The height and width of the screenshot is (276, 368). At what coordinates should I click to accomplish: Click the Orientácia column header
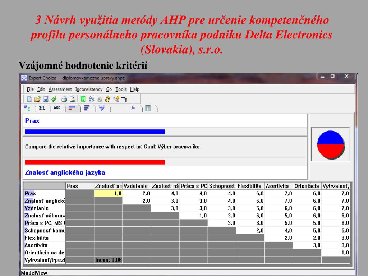(x=307, y=186)
